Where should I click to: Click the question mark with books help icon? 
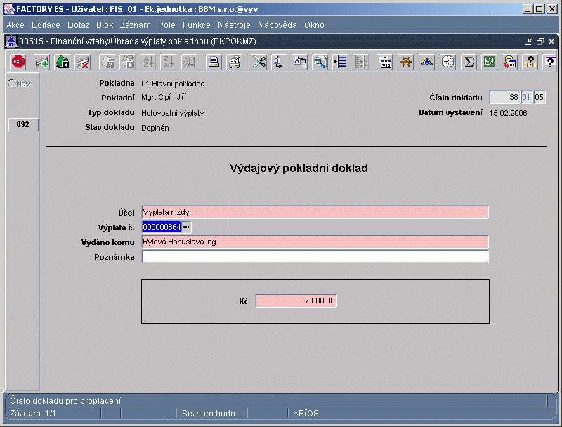click(530, 62)
